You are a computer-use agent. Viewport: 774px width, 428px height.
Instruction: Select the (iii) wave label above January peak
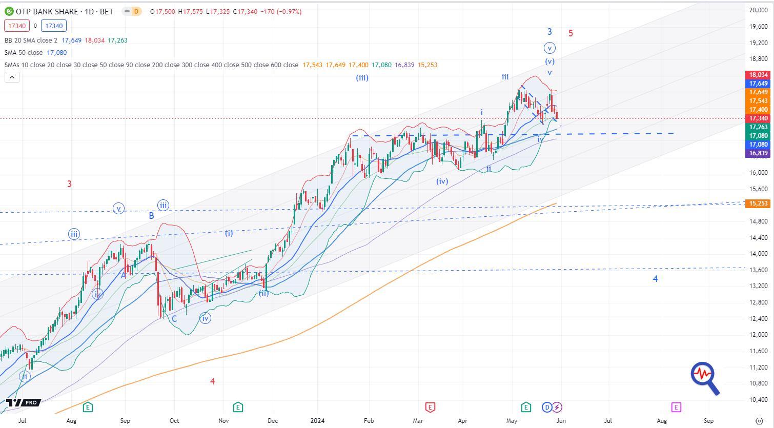(362, 78)
